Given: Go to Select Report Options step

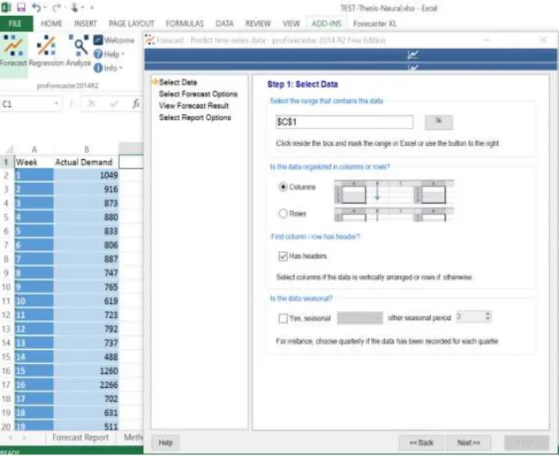Looking at the screenshot, I should click(195, 118).
